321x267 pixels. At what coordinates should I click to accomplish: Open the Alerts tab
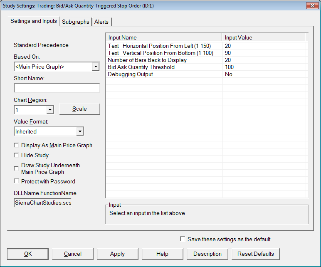101,22
